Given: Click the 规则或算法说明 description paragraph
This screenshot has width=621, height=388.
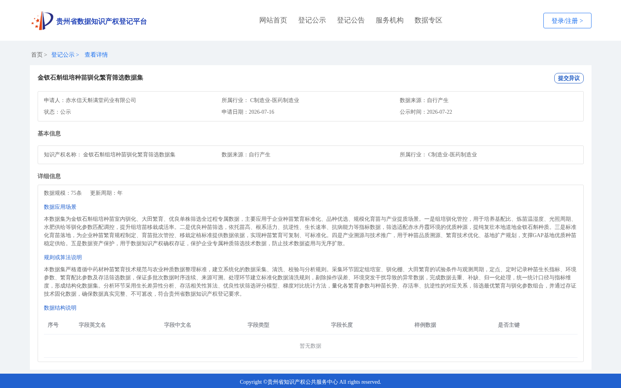Looking at the screenshot, I should pos(310,282).
